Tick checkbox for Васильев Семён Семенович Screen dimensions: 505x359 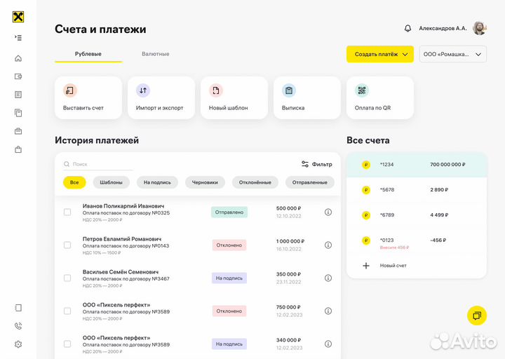pos(67,278)
